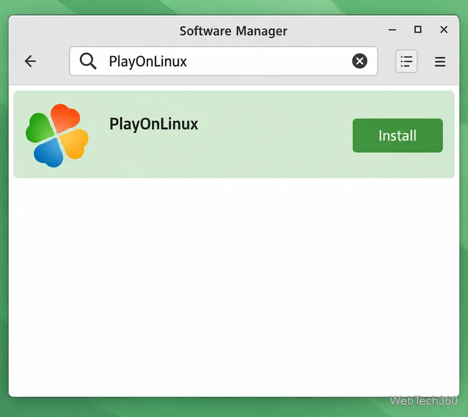The width and height of the screenshot is (468, 417).
Task: Close the Software Manager window
Action: [444, 30]
